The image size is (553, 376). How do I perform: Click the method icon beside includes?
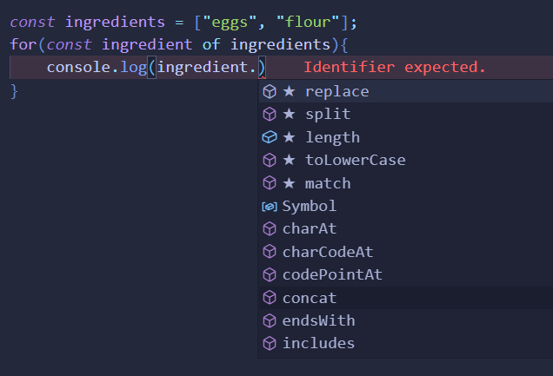coord(270,343)
